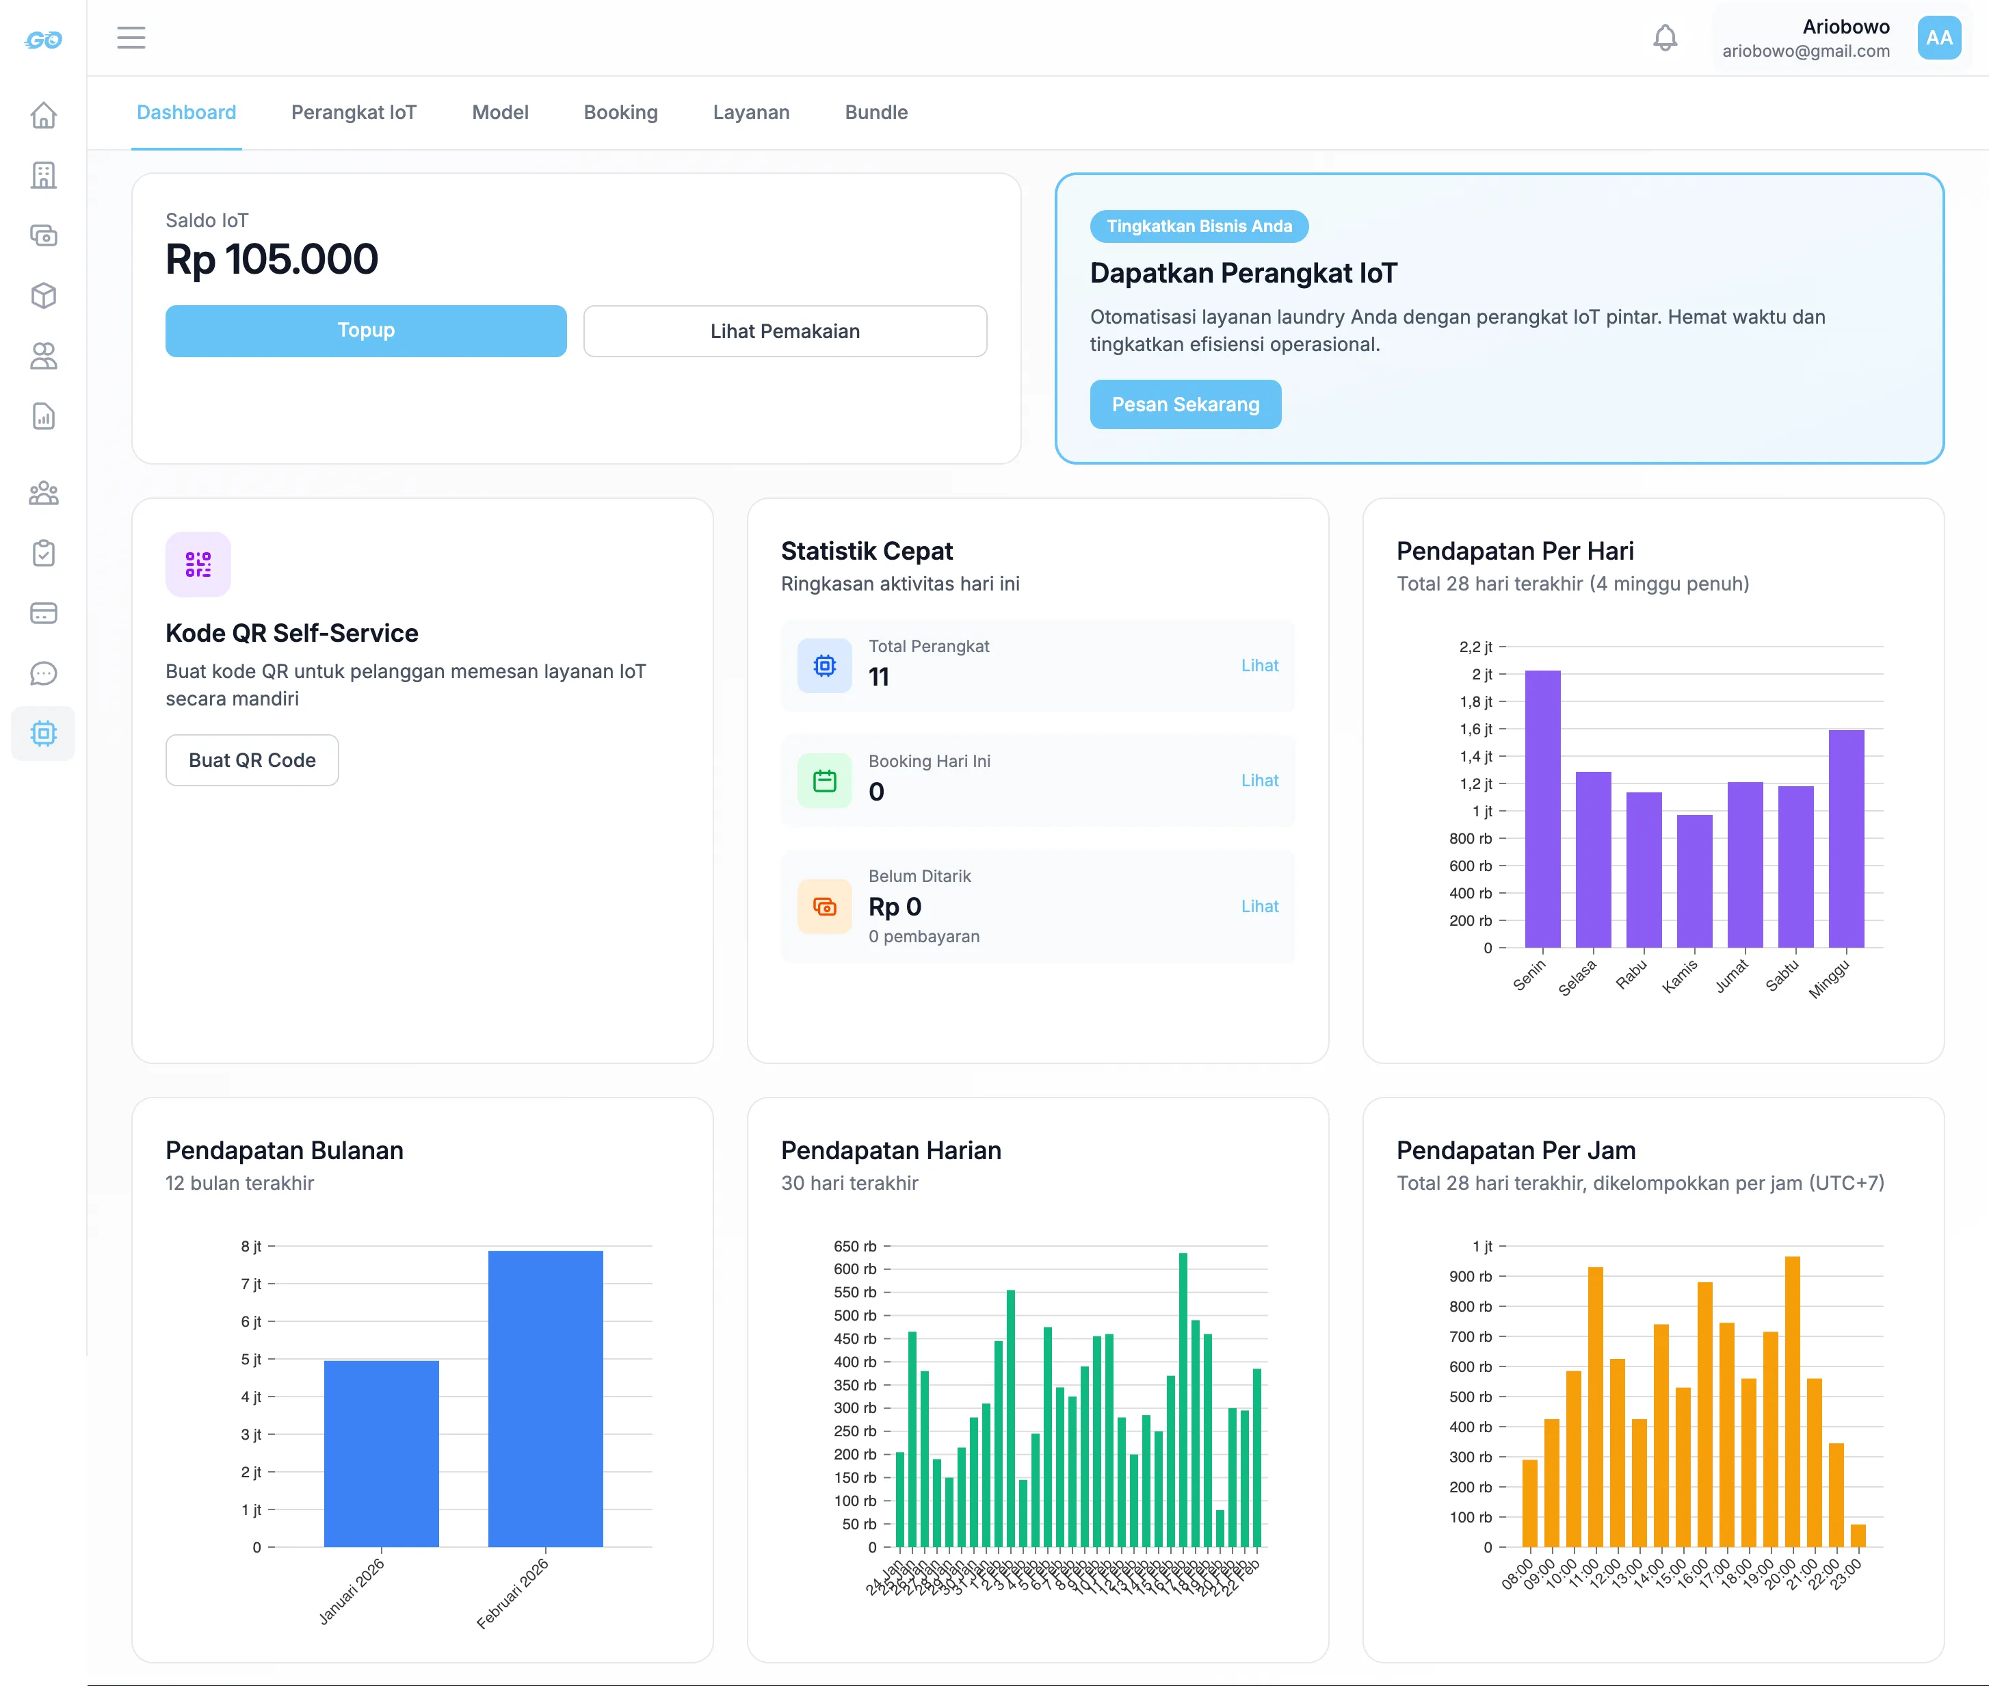Open the Ariobowo account profile menu

pyautogui.click(x=1838, y=38)
